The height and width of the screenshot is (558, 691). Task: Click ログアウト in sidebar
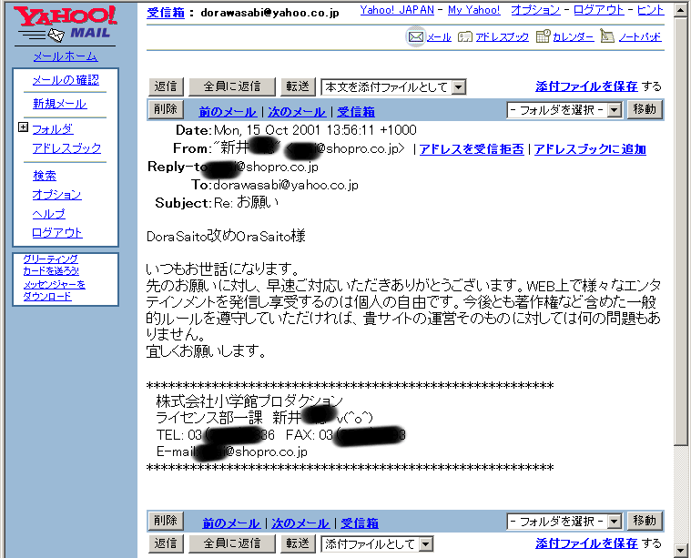point(57,233)
